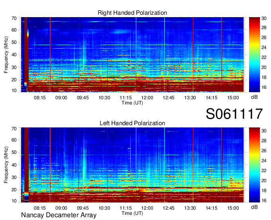Click Time (UT) label under Right Handed plot
This screenshot has width=271, height=220.
coord(132,103)
